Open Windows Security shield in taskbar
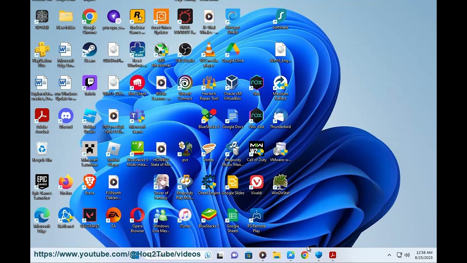Screen dimensions: 467x263 click(x=319, y=255)
